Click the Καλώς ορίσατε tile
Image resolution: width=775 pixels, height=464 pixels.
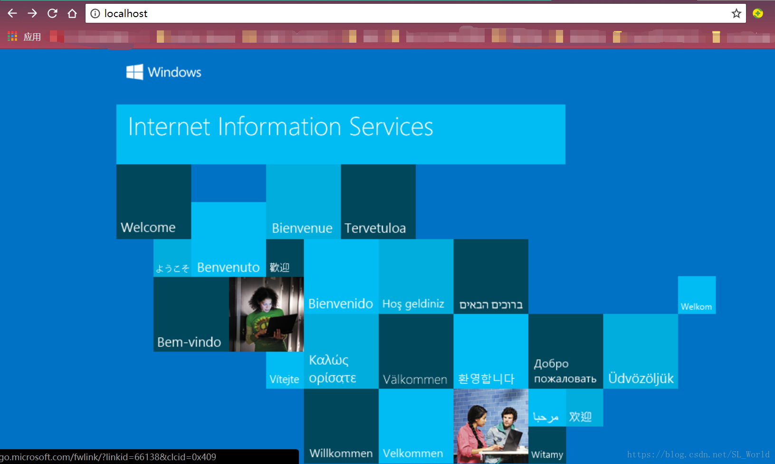(x=341, y=351)
